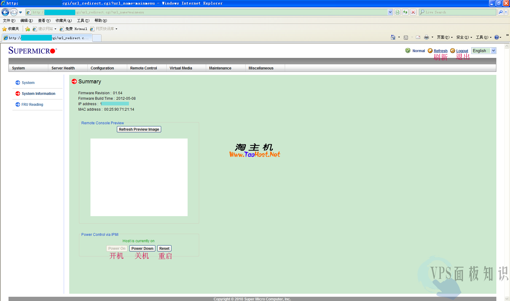The width and height of the screenshot is (510, 301).
Task: Click the red Summary heading icon
Action: (74, 81)
